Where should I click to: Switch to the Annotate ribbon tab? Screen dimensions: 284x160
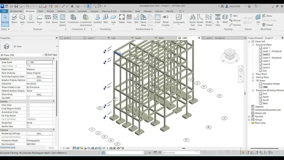(82, 11)
